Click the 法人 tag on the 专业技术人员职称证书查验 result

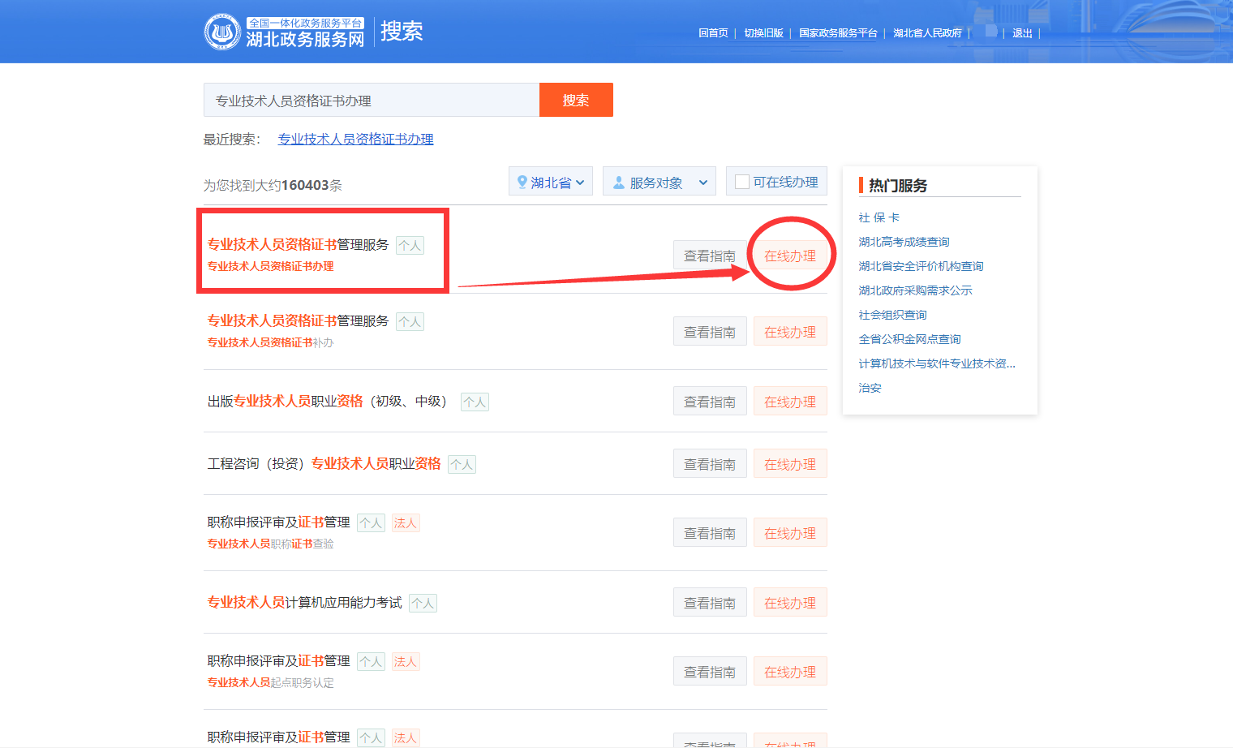point(405,523)
